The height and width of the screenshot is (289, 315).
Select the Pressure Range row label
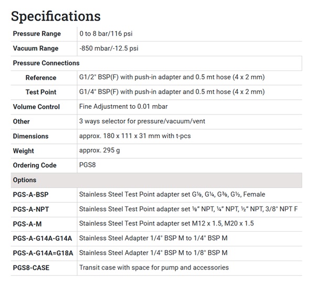[x=37, y=34]
